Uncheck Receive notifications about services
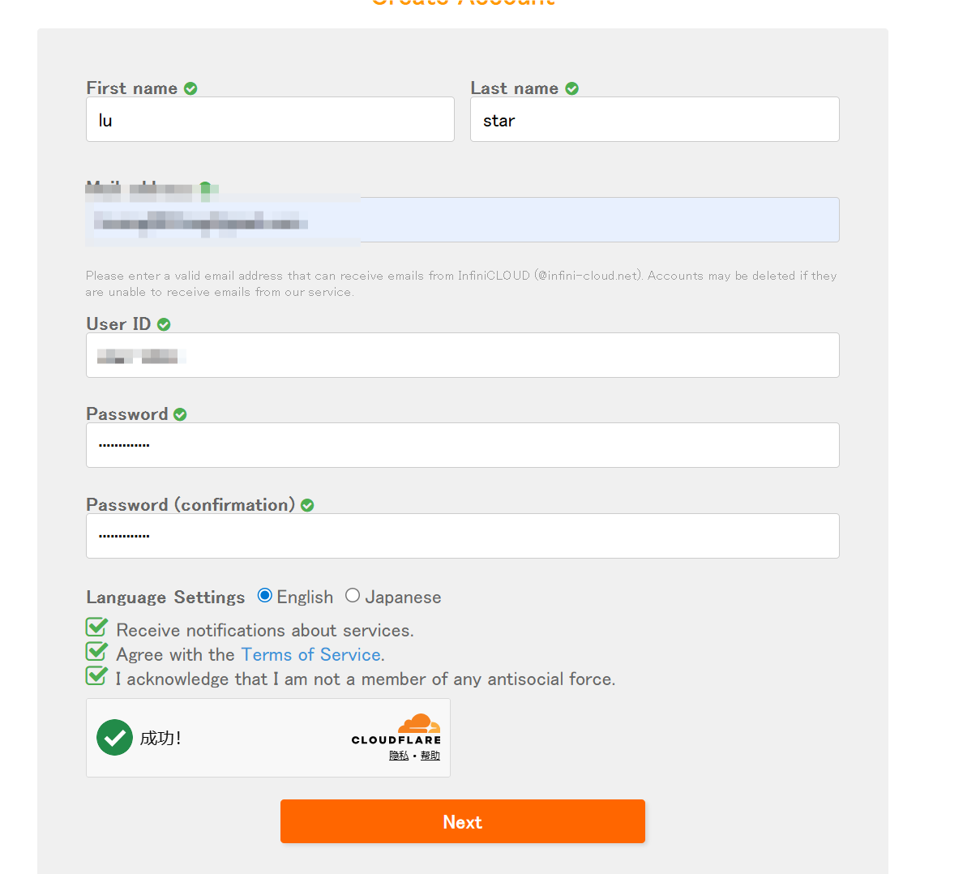 [x=96, y=628]
